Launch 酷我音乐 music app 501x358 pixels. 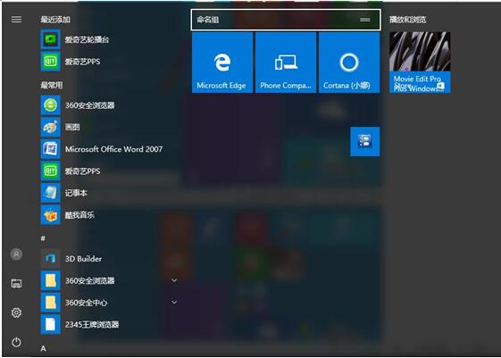coord(68,215)
